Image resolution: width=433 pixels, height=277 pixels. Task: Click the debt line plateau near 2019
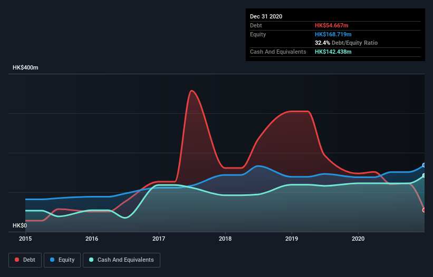(x=299, y=111)
